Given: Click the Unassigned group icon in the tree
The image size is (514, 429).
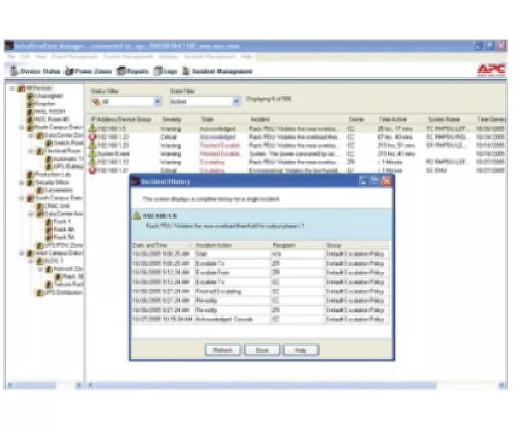Looking at the screenshot, I should click(x=30, y=96).
